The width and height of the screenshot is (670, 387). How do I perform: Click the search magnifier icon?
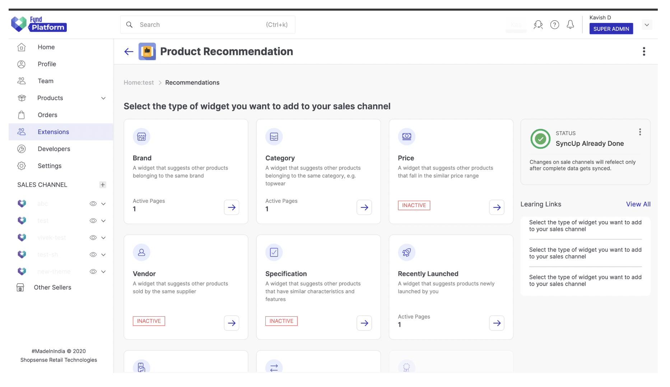tap(129, 25)
